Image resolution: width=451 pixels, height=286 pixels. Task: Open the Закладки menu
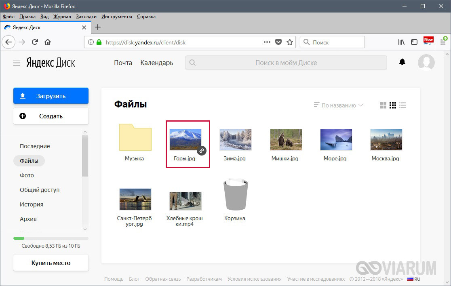(86, 17)
